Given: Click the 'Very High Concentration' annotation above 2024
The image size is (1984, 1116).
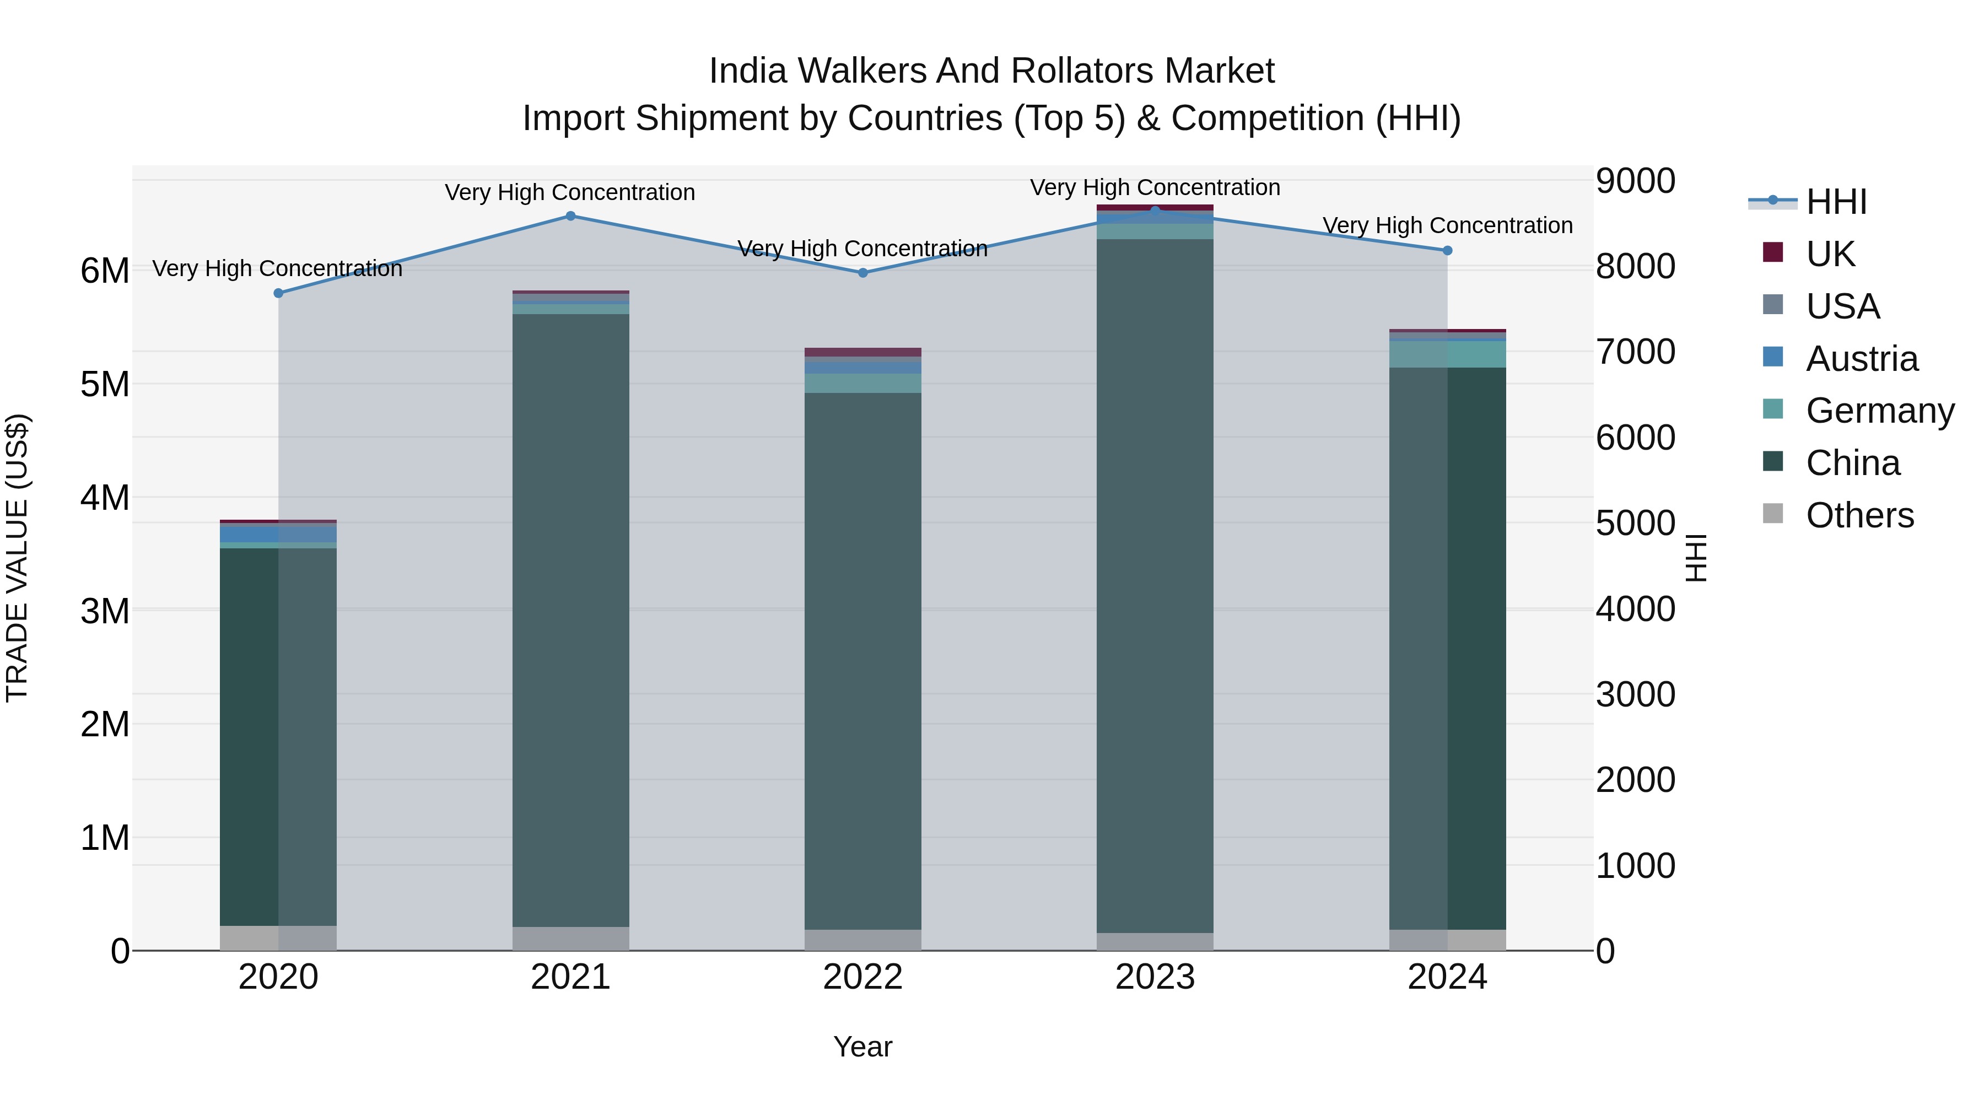Looking at the screenshot, I should point(1448,225).
